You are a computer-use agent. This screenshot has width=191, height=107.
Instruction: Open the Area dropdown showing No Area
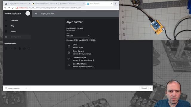coord(78,36)
